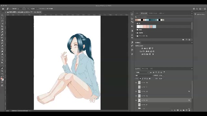The height and width of the screenshot is (116, 207).
Task: Open the Libraries panel button at far right
Action: pos(200,15)
